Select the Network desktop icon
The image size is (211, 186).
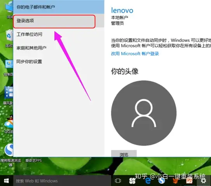(9, 10)
